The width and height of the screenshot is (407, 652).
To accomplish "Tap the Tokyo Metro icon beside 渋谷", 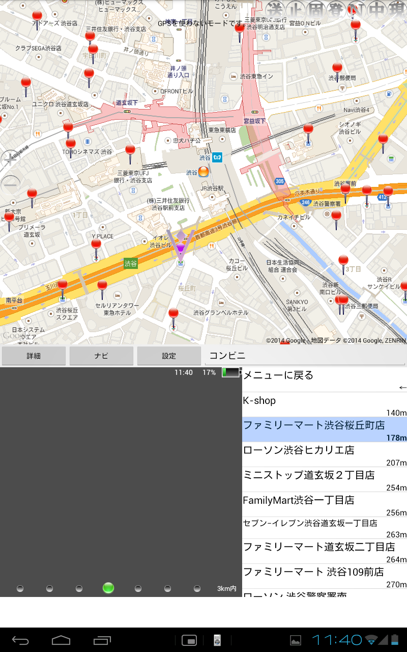I will (218, 157).
